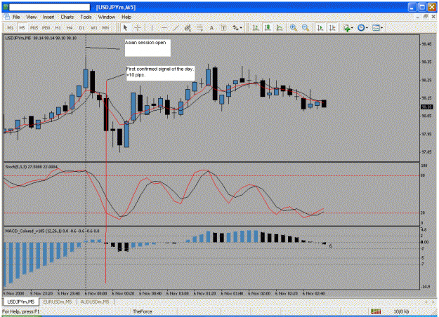Open the Tools menu
The height and width of the screenshot is (317, 439).
click(86, 17)
